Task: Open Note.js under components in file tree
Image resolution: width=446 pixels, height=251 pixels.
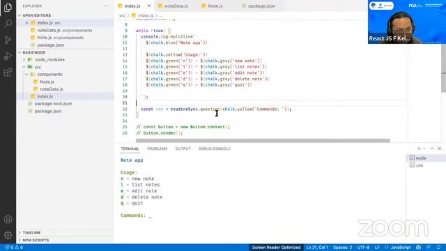Action: [47, 82]
